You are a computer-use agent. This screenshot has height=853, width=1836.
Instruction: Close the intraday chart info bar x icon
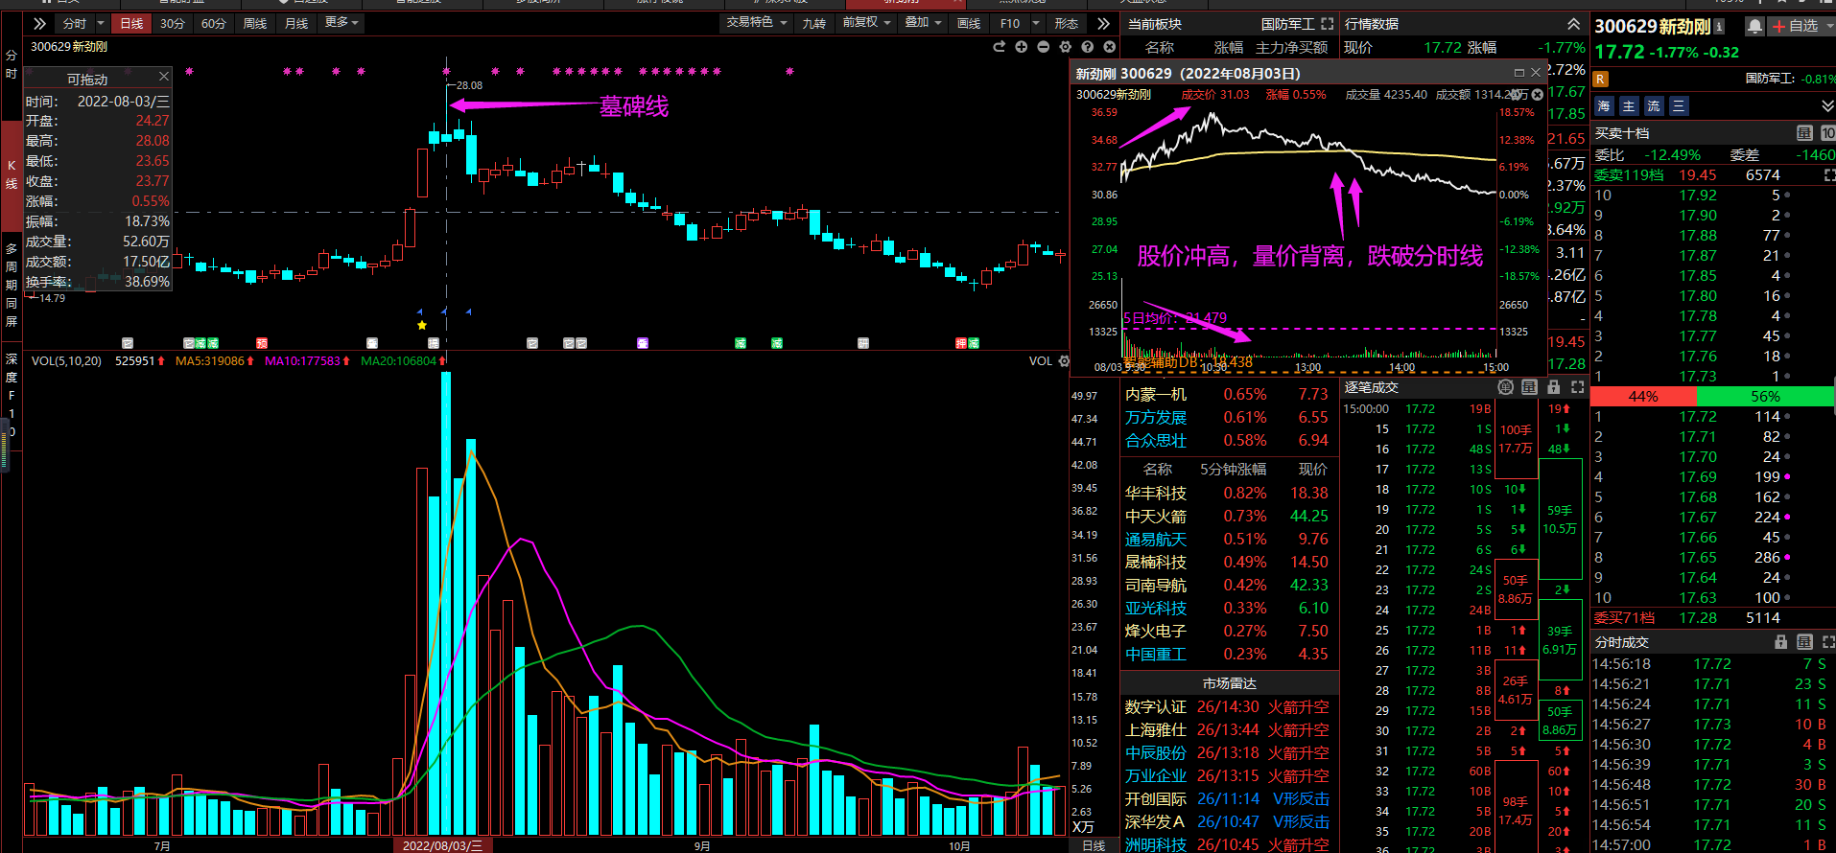point(1538,95)
